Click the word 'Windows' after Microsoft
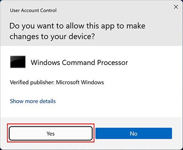This screenshot has width=183, height=150. (x=93, y=82)
